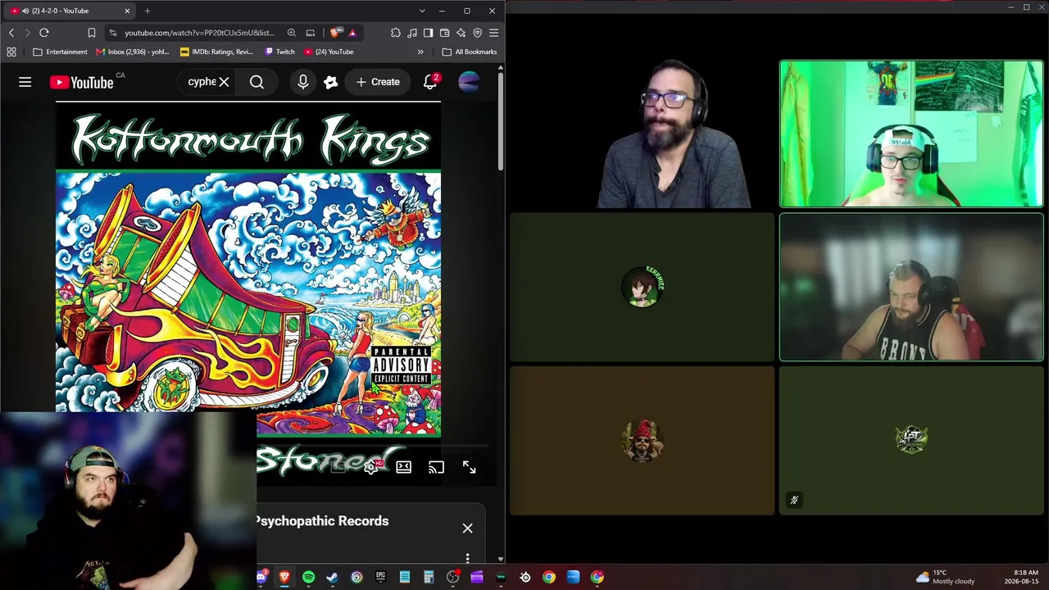Go back in the browser
Screen dimensions: 1049x590
11,33
